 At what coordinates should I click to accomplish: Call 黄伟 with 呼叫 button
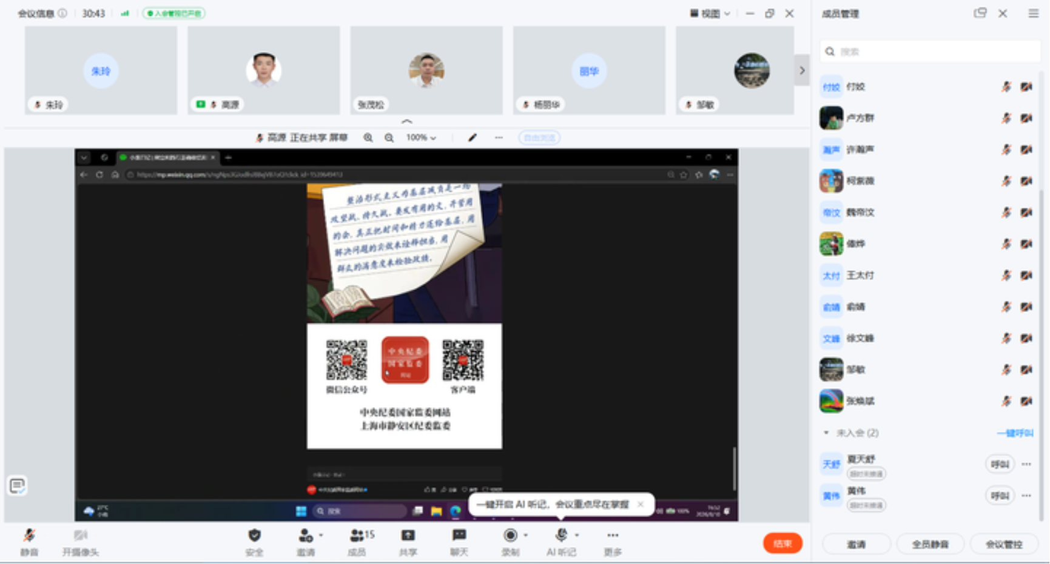(1000, 496)
